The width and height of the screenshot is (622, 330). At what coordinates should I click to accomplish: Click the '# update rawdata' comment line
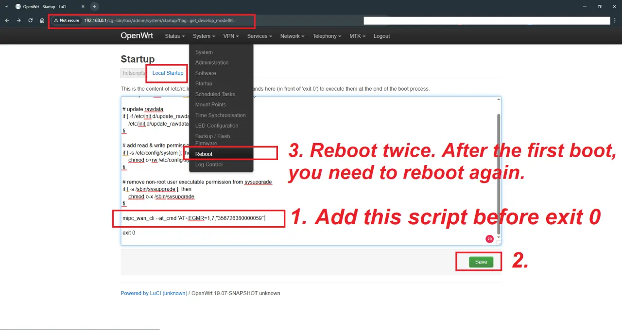coord(143,109)
